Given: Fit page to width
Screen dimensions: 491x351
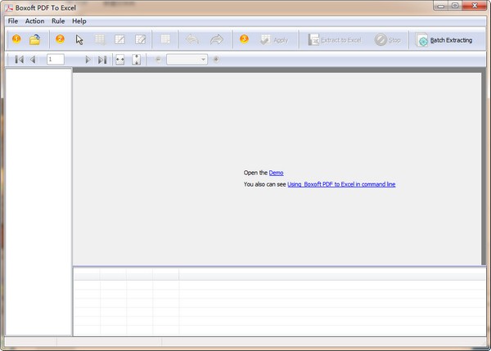Looking at the screenshot, I should click(120, 60).
